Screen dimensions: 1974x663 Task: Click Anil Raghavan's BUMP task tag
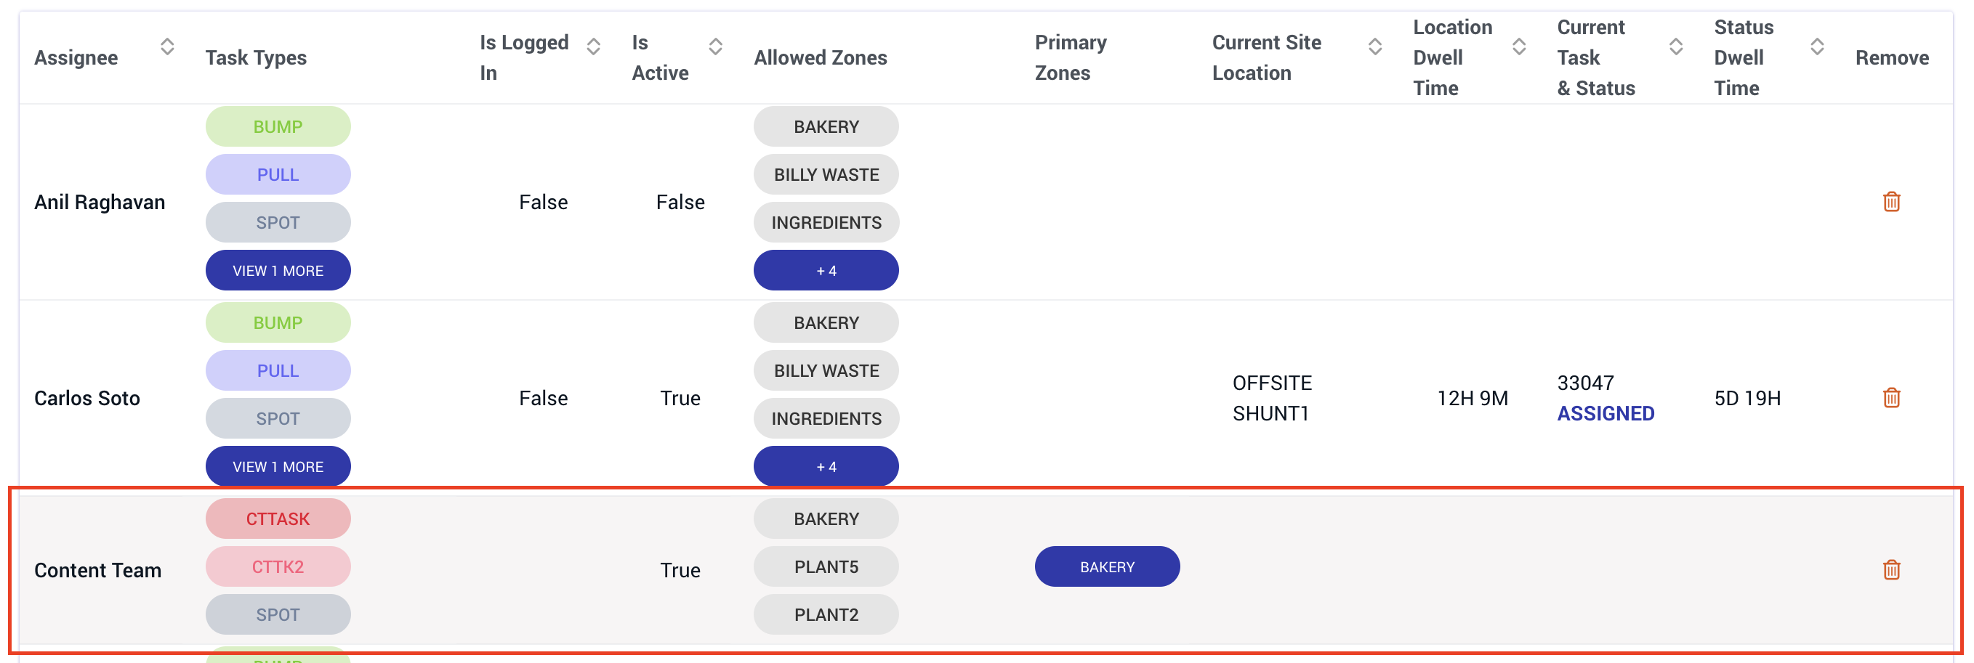click(278, 126)
